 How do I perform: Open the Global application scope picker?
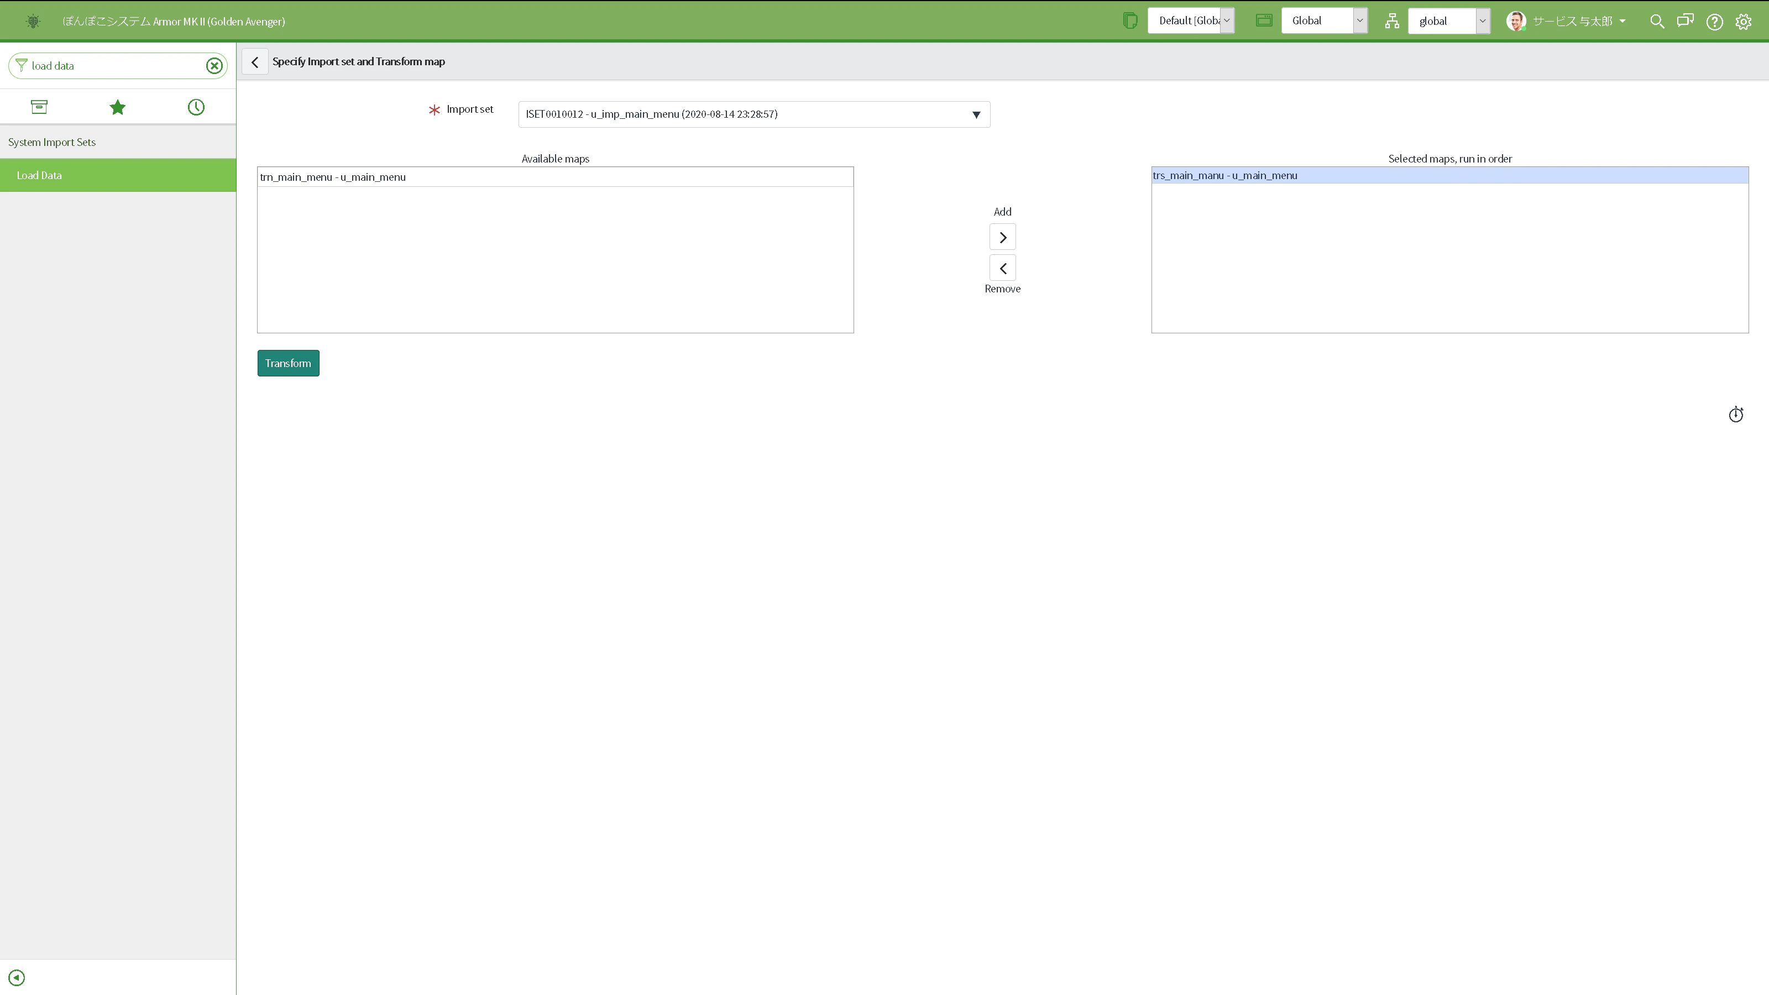(1324, 20)
